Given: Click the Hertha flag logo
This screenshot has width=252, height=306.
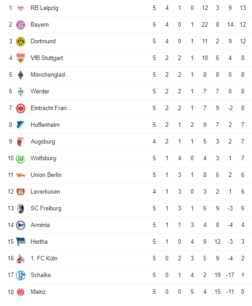Looking at the screenshot, I should point(20,242).
